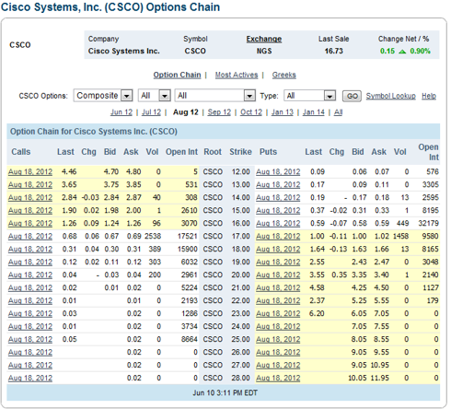Viewport: 451px width, 409px height.
Task: Open the Help link
Action: 429,96
